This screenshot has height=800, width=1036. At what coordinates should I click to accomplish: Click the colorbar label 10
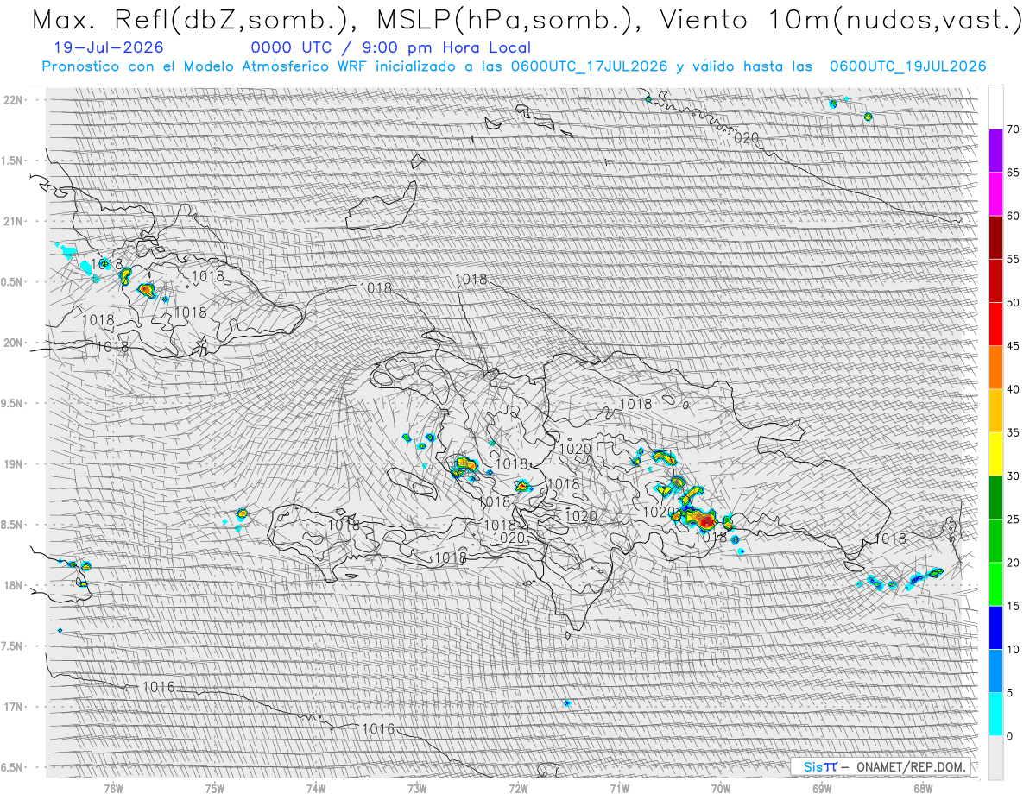pos(1014,650)
